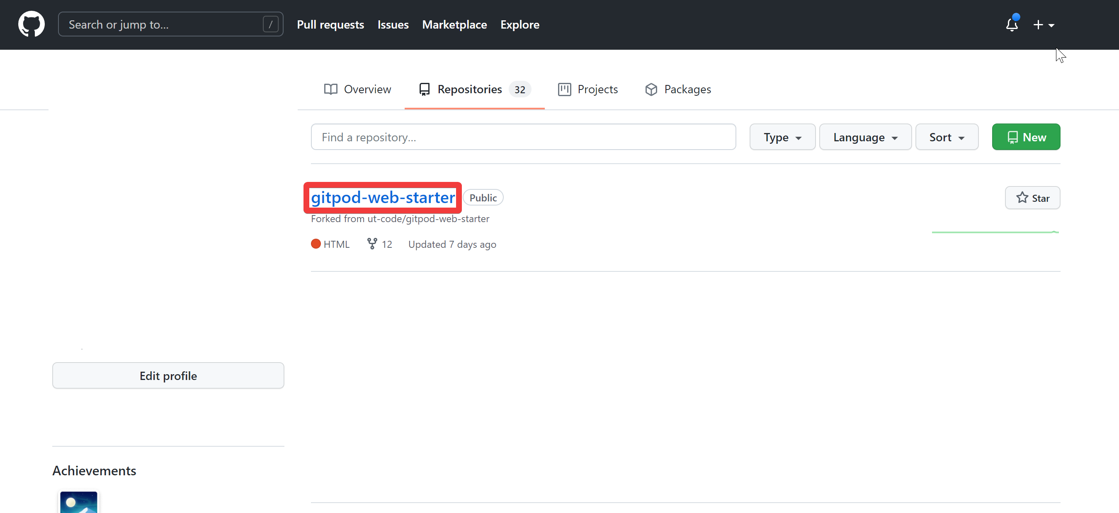Click the Find a repository search field
1119x513 pixels.
523,137
